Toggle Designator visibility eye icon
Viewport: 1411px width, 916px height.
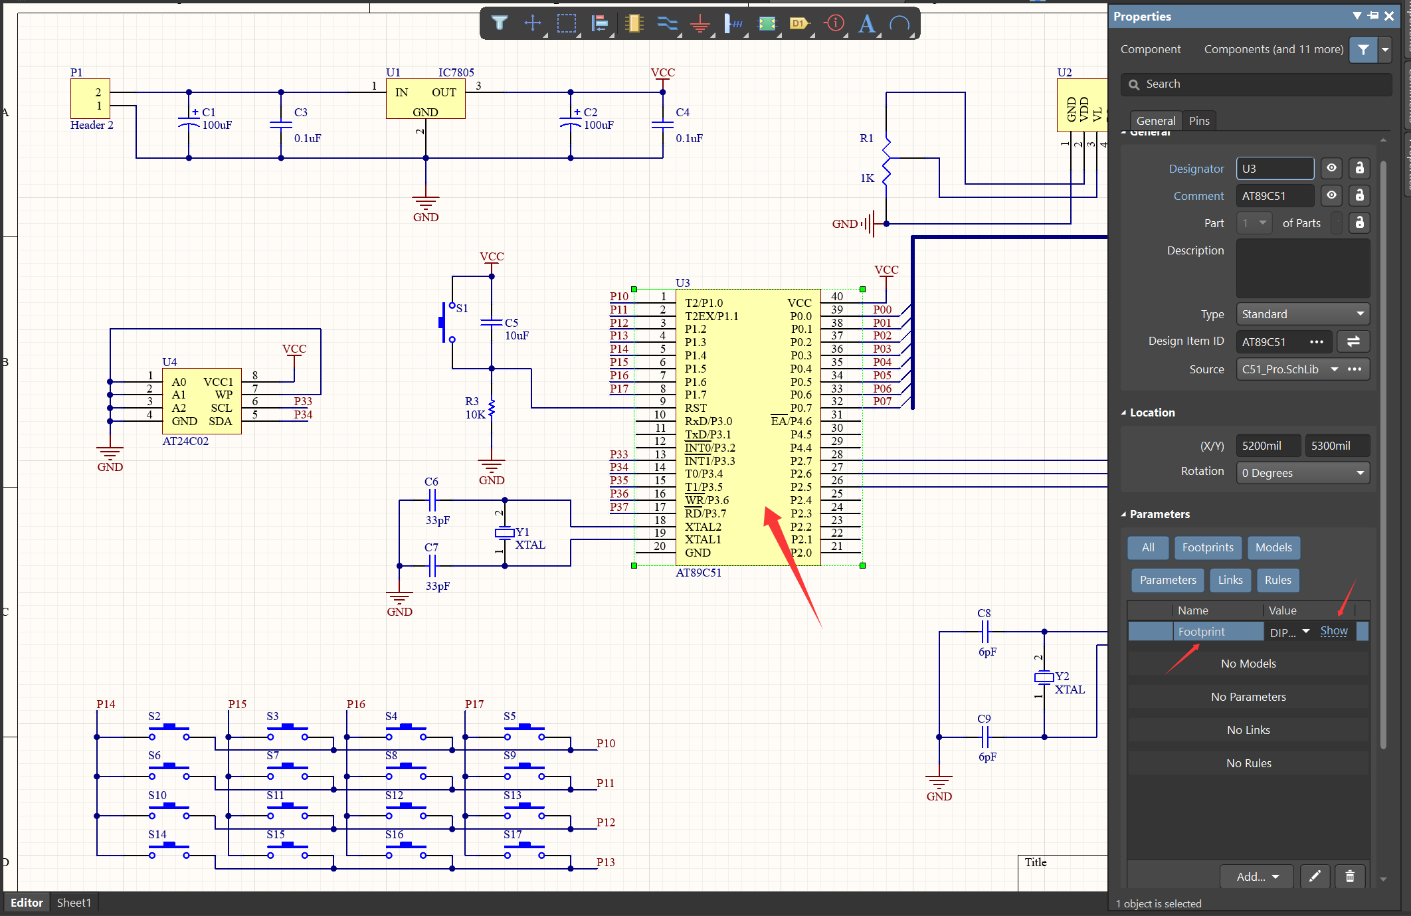(1331, 168)
